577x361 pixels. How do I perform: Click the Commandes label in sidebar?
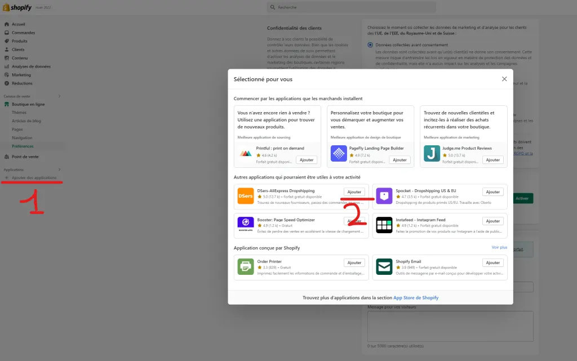click(23, 33)
